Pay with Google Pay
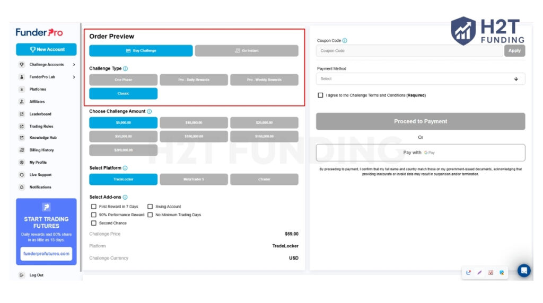This screenshot has width=543, height=303. coord(421,153)
